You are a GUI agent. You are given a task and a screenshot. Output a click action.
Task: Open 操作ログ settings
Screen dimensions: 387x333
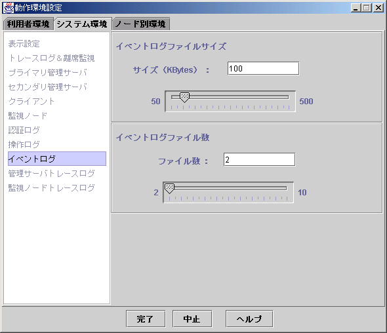click(x=24, y=145)
